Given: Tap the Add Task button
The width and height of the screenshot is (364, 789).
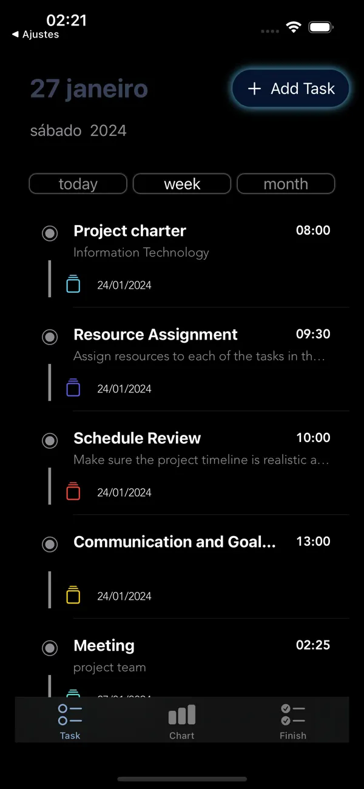Looking at the screenshot, I should click(x=290, y=89).
